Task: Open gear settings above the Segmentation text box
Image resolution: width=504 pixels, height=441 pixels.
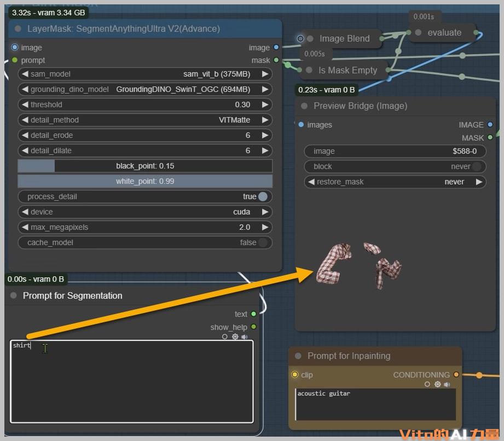Action: tap(235, 336)
